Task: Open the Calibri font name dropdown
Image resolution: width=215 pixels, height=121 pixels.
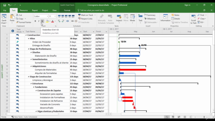Action: point(47,16)
